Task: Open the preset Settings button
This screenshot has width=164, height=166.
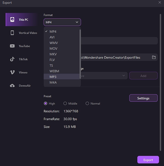Action: coord(143,98)
